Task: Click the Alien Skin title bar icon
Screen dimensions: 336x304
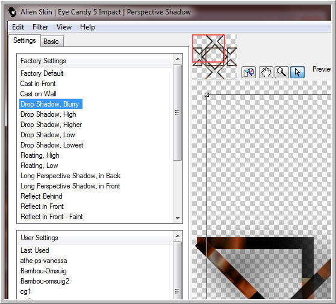Action: pyautogui.click(x=13, y=12)
